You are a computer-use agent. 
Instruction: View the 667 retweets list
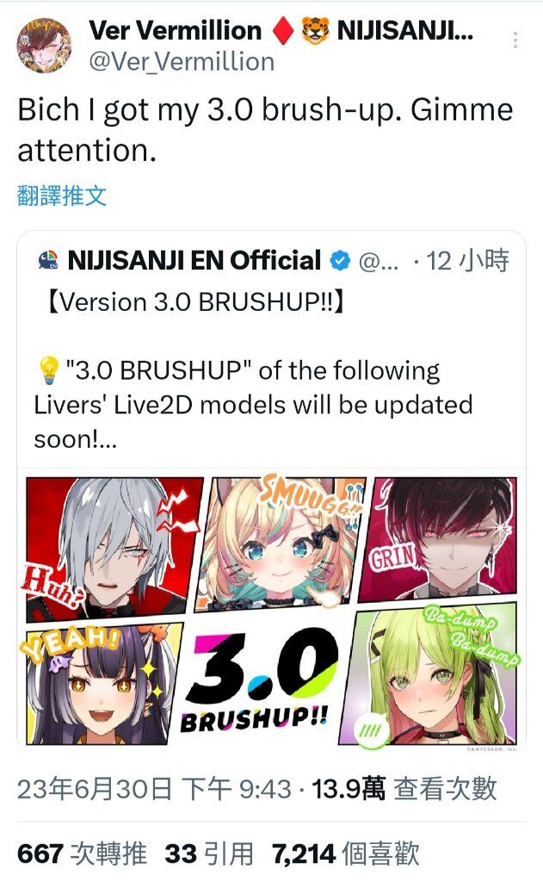coord(82,854)
